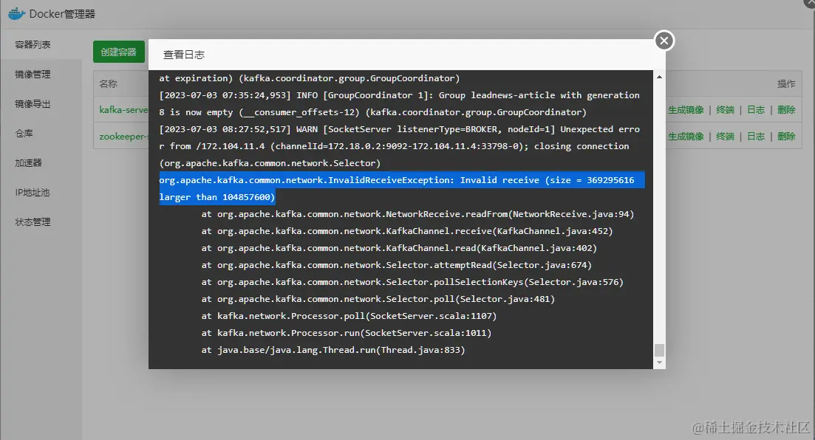This screenshot has width=815, height=440.
Task: Click the log scrollbar up arrow
Action: [x=660, y=75]
